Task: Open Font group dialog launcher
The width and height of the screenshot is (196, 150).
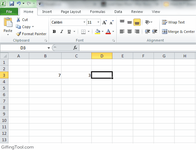Action: 113,40
